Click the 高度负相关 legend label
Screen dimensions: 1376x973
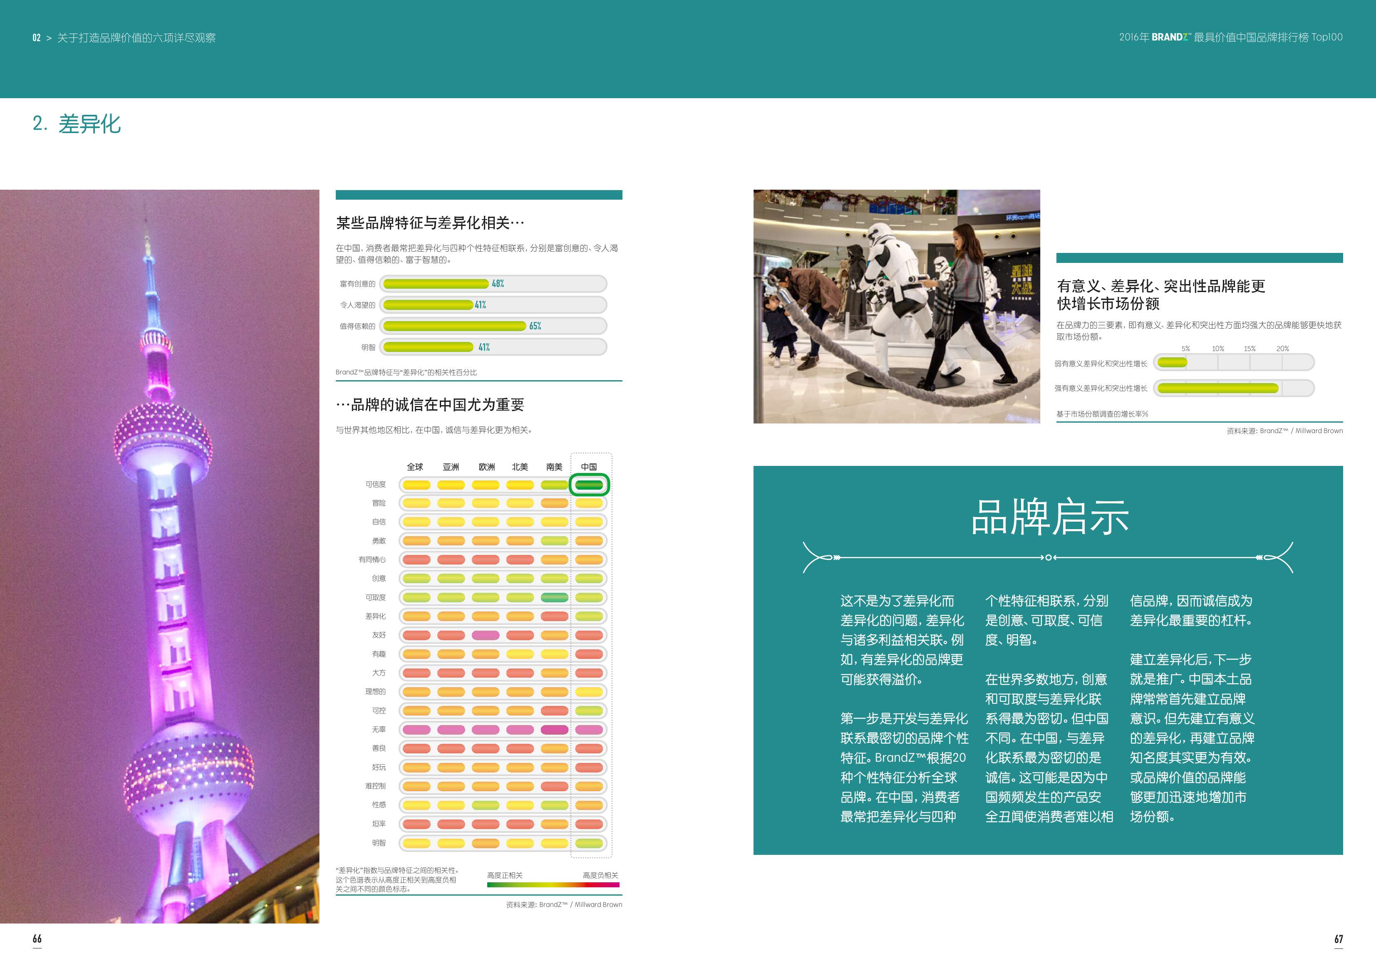pyautogui.click(x=600, y=875)
